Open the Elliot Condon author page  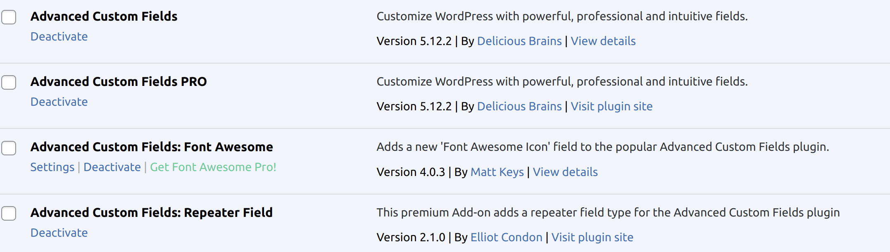tap(506, 237)
